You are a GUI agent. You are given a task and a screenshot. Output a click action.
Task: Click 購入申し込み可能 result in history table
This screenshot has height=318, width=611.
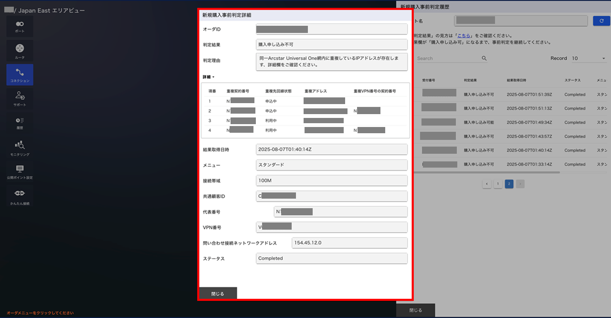coord(479,122)
